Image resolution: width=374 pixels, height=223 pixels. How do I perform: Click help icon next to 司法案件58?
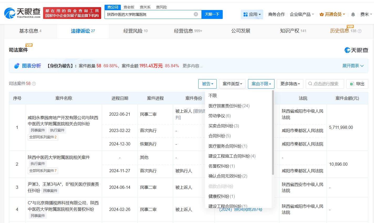(x=34, y=84)
